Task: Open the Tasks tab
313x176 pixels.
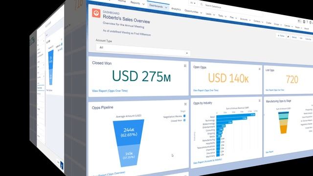Action: point(221,16)
